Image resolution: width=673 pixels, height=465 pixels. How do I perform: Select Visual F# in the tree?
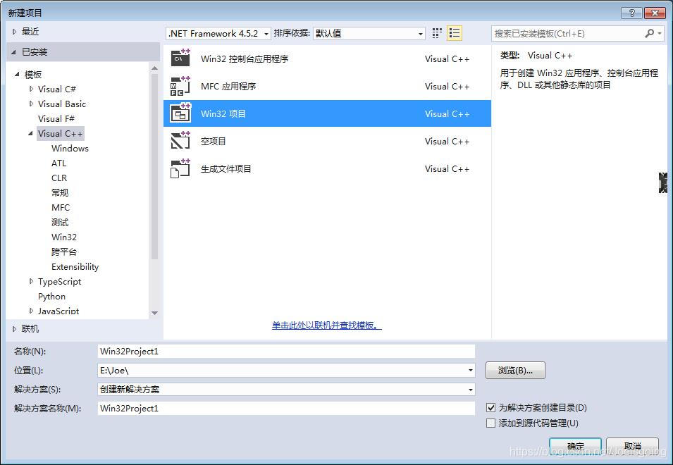tap(56, 118)
